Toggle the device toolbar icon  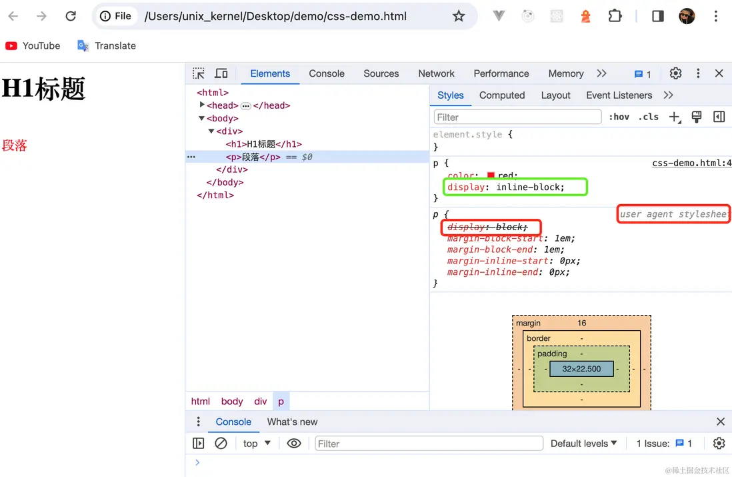[221, 73]
